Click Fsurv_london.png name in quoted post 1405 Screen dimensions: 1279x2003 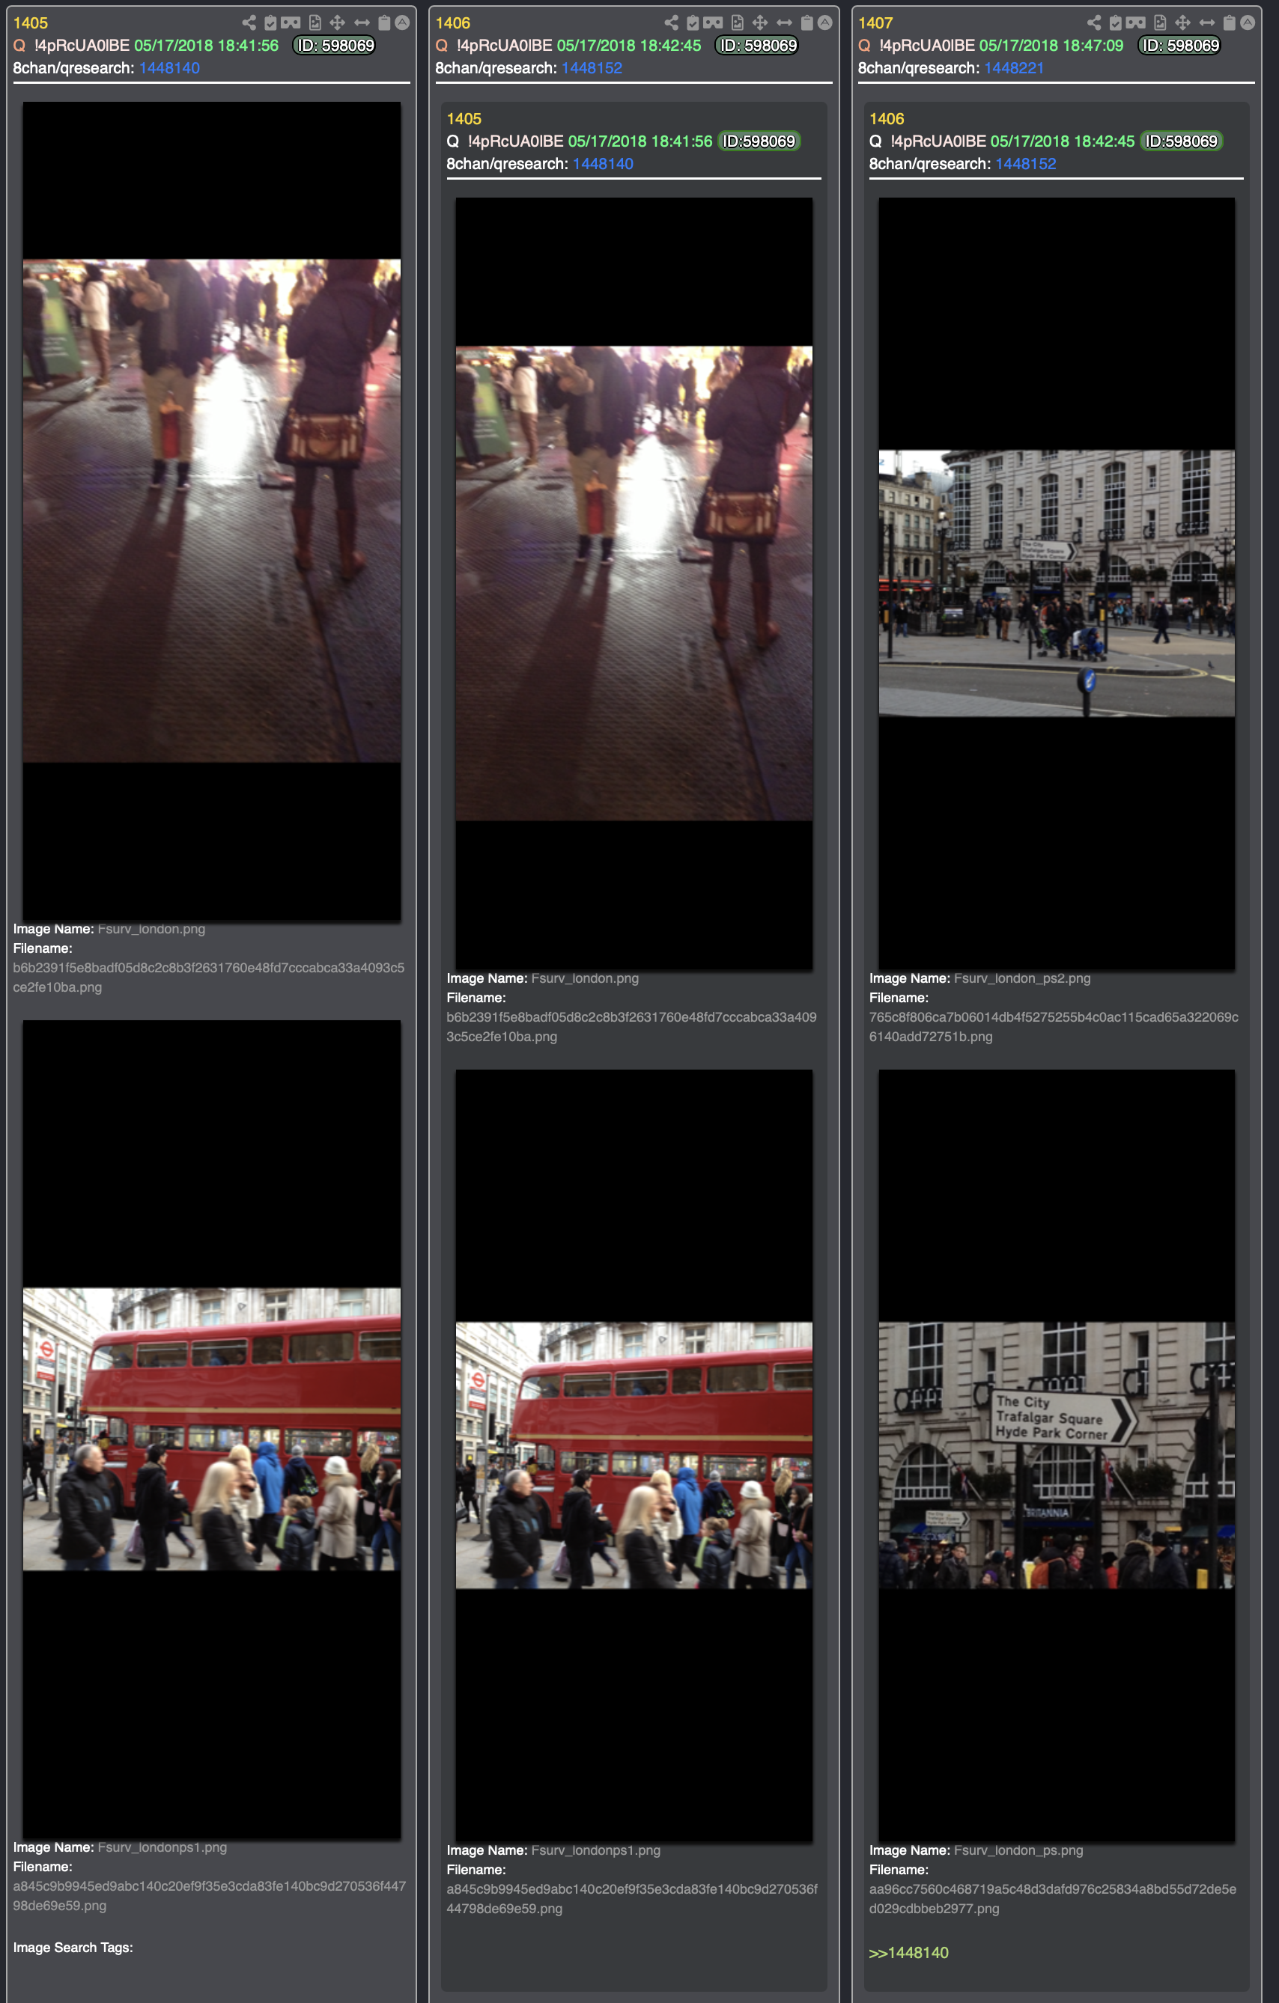coord(585,978)
